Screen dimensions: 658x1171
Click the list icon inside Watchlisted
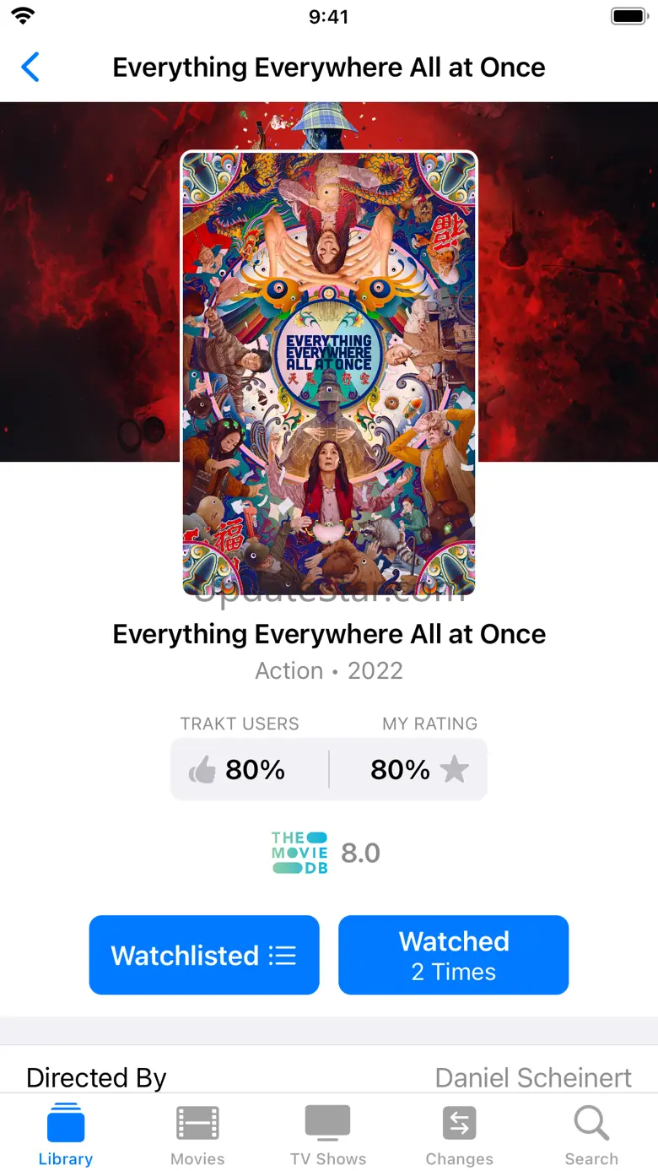(x=283, y=956)
